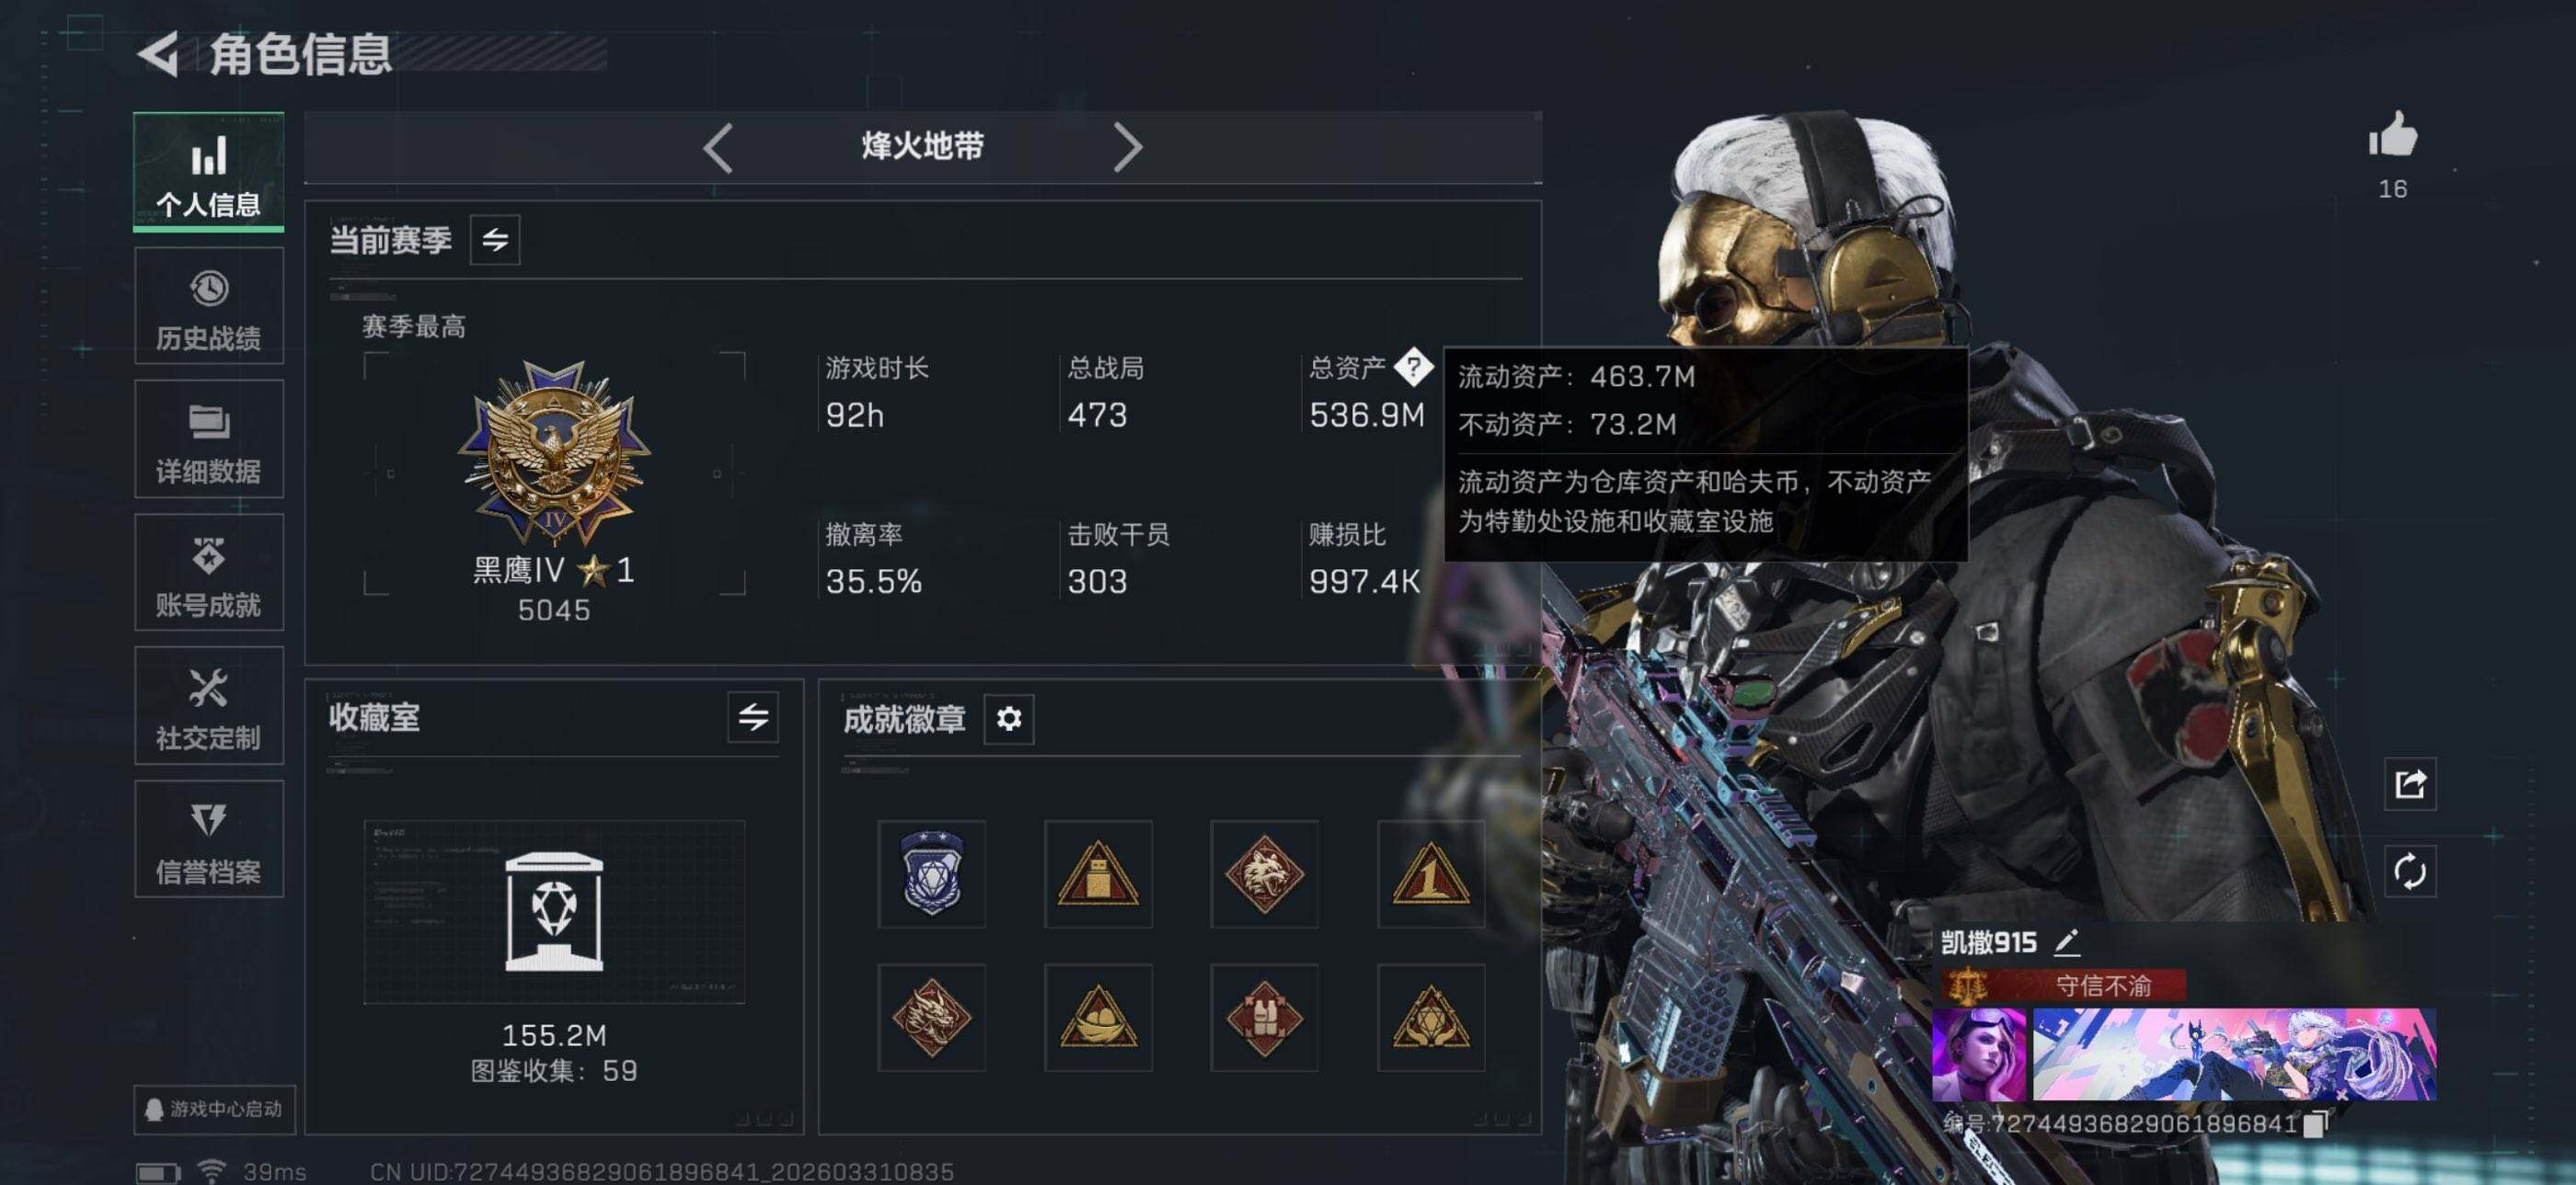This screenshot has width=2576, height=1185.
Task: Open the 历史战绩 tab
Action: [209, 307]
